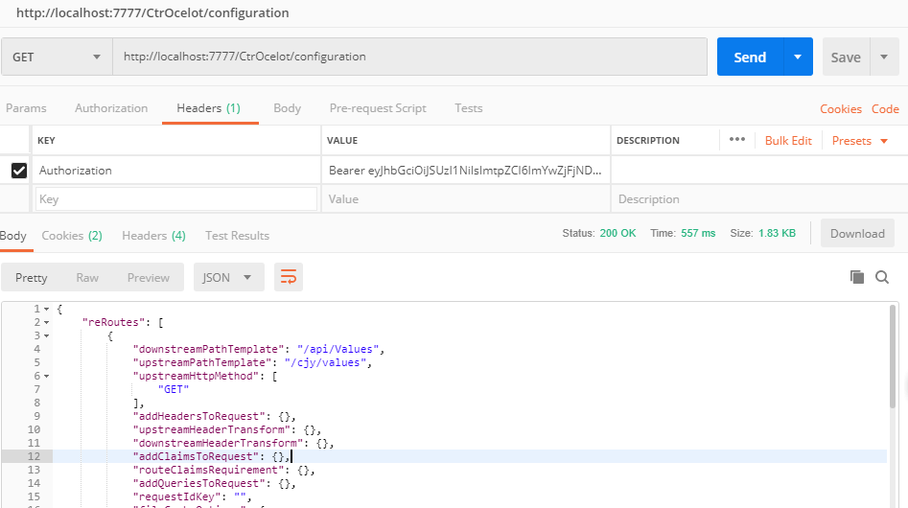Select the Raw response view

pos(87,277)
